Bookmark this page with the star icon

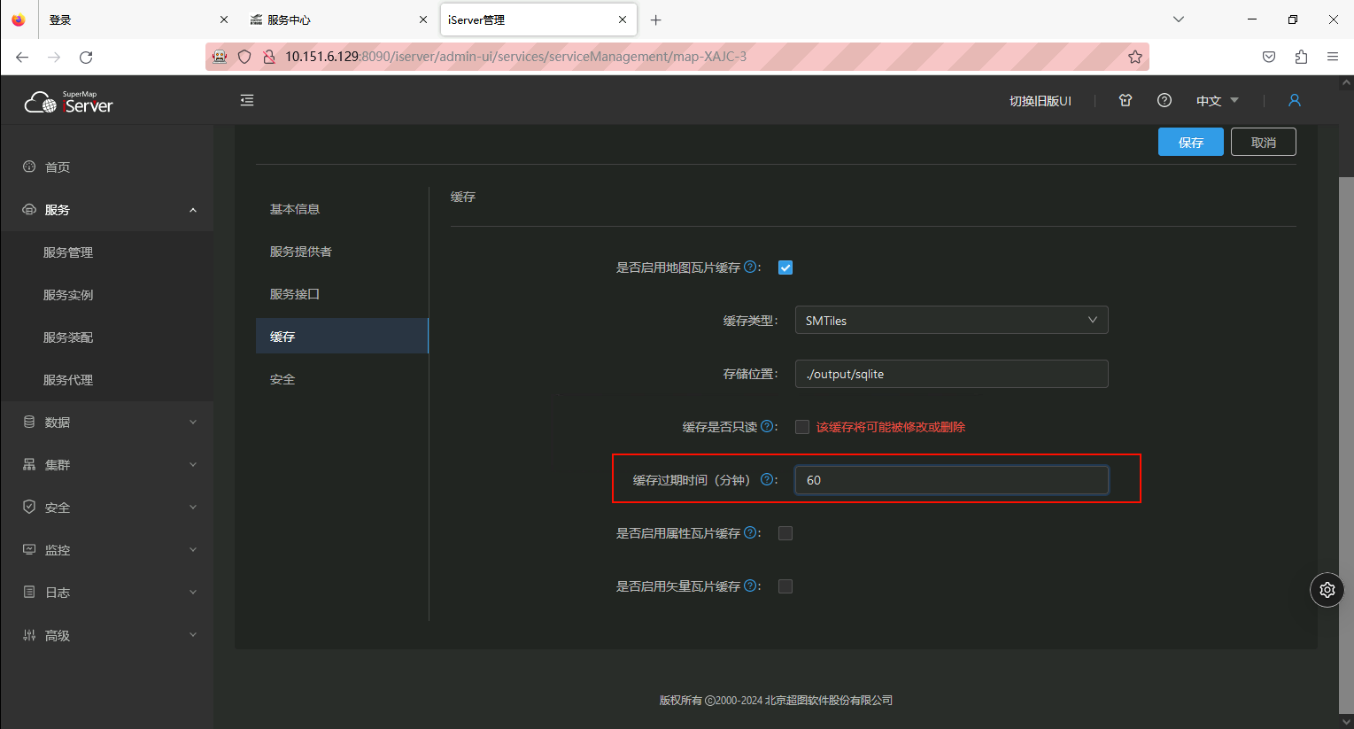tap(1135, 57)
